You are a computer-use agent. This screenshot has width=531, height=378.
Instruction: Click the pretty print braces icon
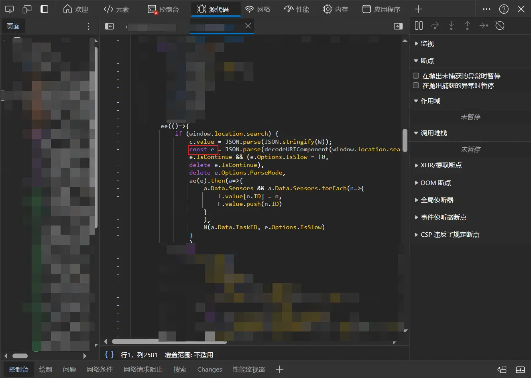109,355
